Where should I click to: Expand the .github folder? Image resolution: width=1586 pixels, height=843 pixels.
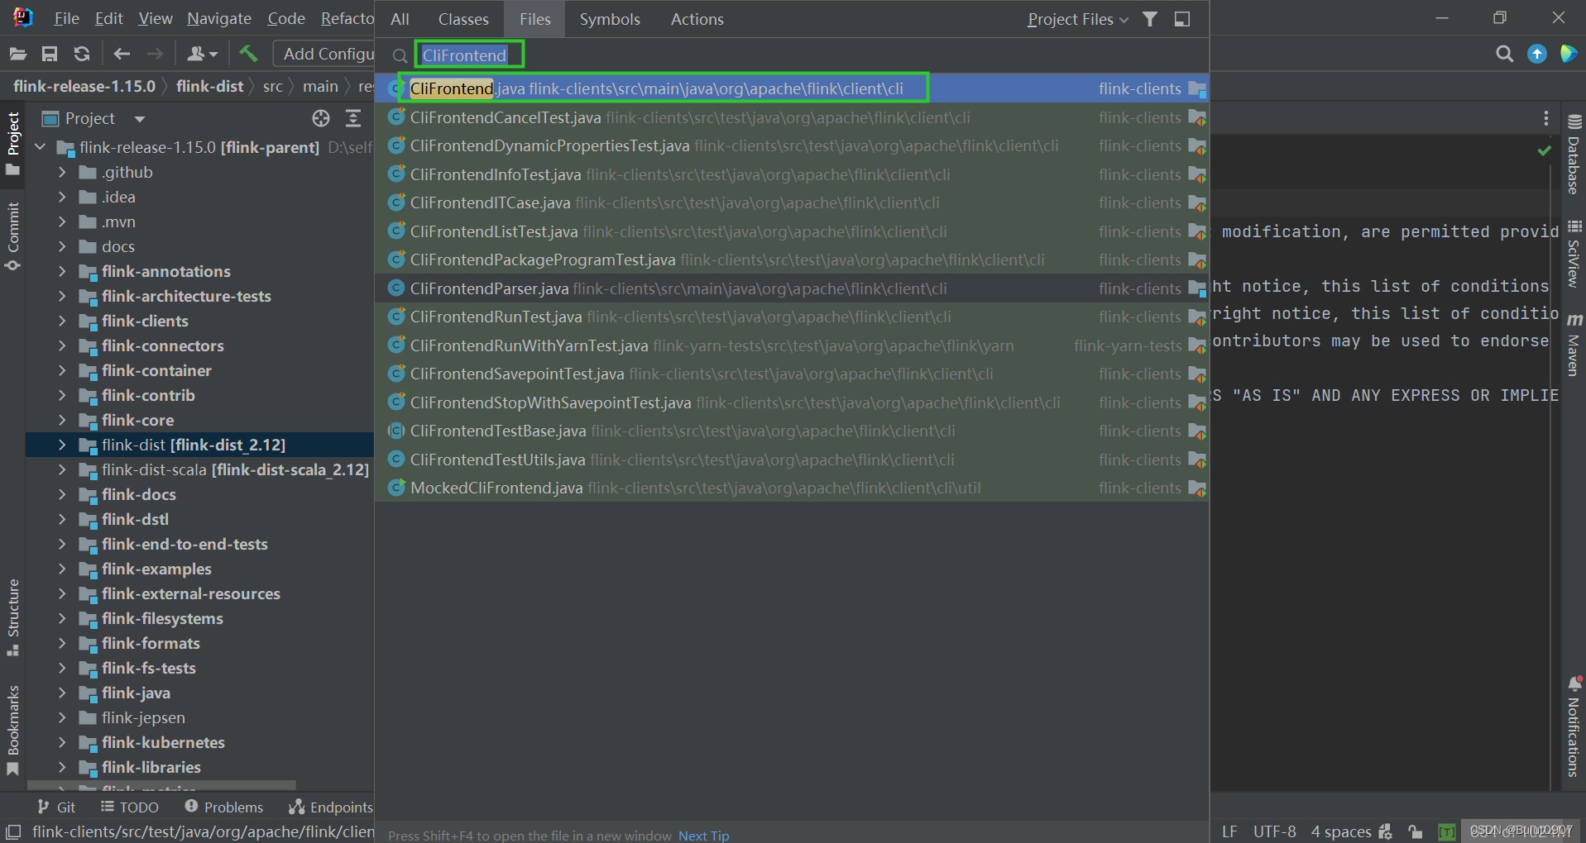coord(62,172)
